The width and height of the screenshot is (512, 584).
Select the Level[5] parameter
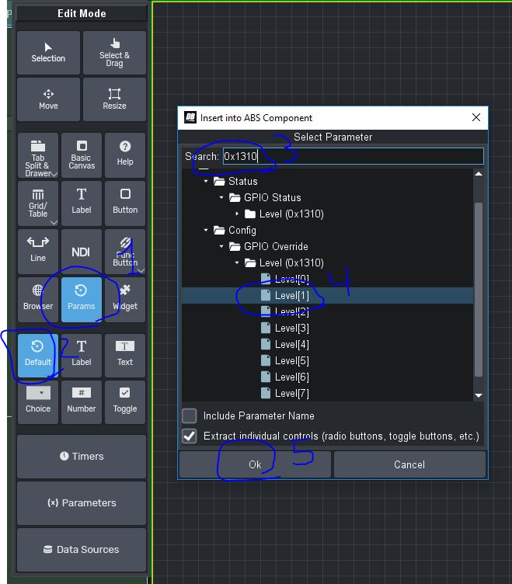[292, 361]
